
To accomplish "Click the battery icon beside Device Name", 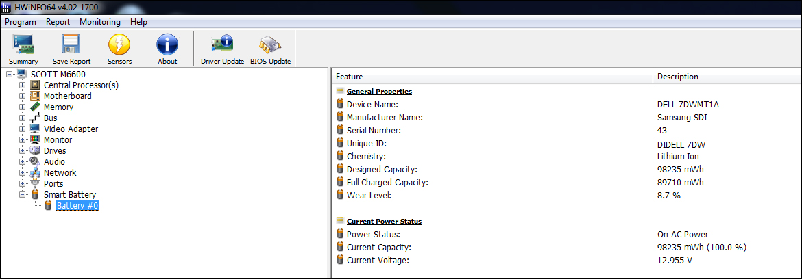I will tap(341, 104).
